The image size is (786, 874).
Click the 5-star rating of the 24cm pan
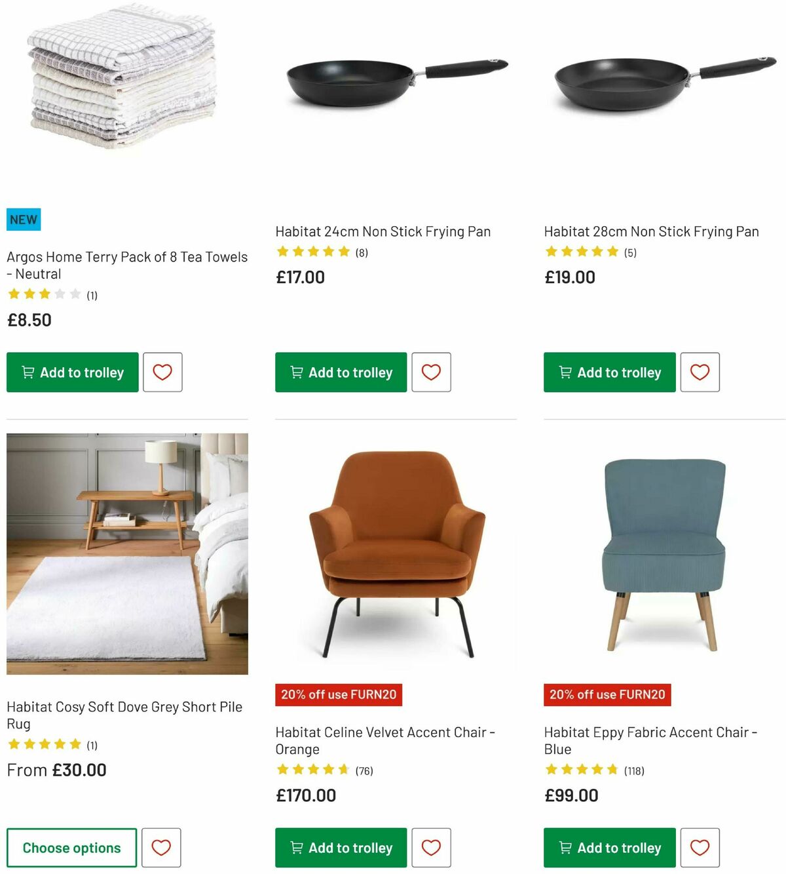point(314,250)
